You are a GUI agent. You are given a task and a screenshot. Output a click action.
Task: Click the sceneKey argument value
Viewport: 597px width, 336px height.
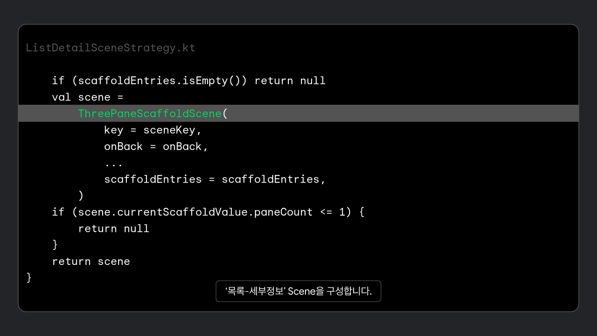(169, 130)
